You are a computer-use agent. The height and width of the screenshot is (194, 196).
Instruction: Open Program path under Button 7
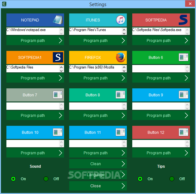coord(35,116)
